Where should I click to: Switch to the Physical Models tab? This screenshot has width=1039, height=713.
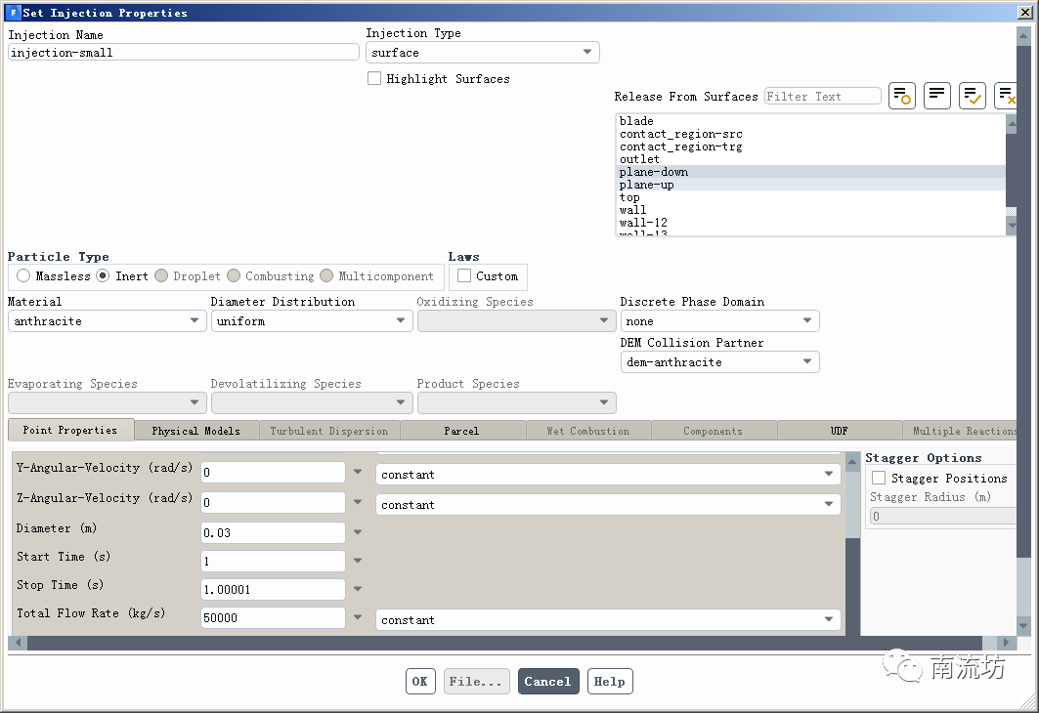click(195, 431)
